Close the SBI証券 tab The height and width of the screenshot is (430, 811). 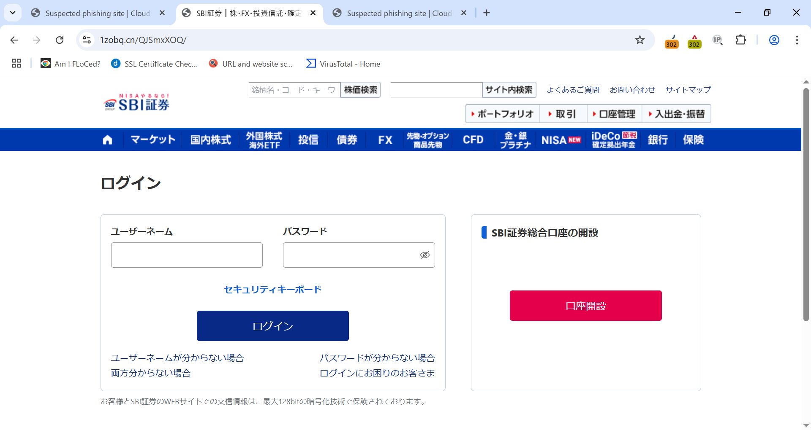point(313,13)
